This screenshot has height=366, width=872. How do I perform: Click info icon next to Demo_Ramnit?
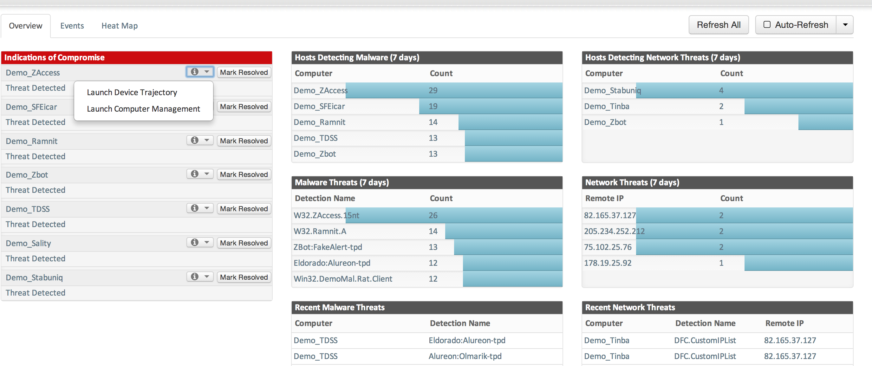point(195,140)
